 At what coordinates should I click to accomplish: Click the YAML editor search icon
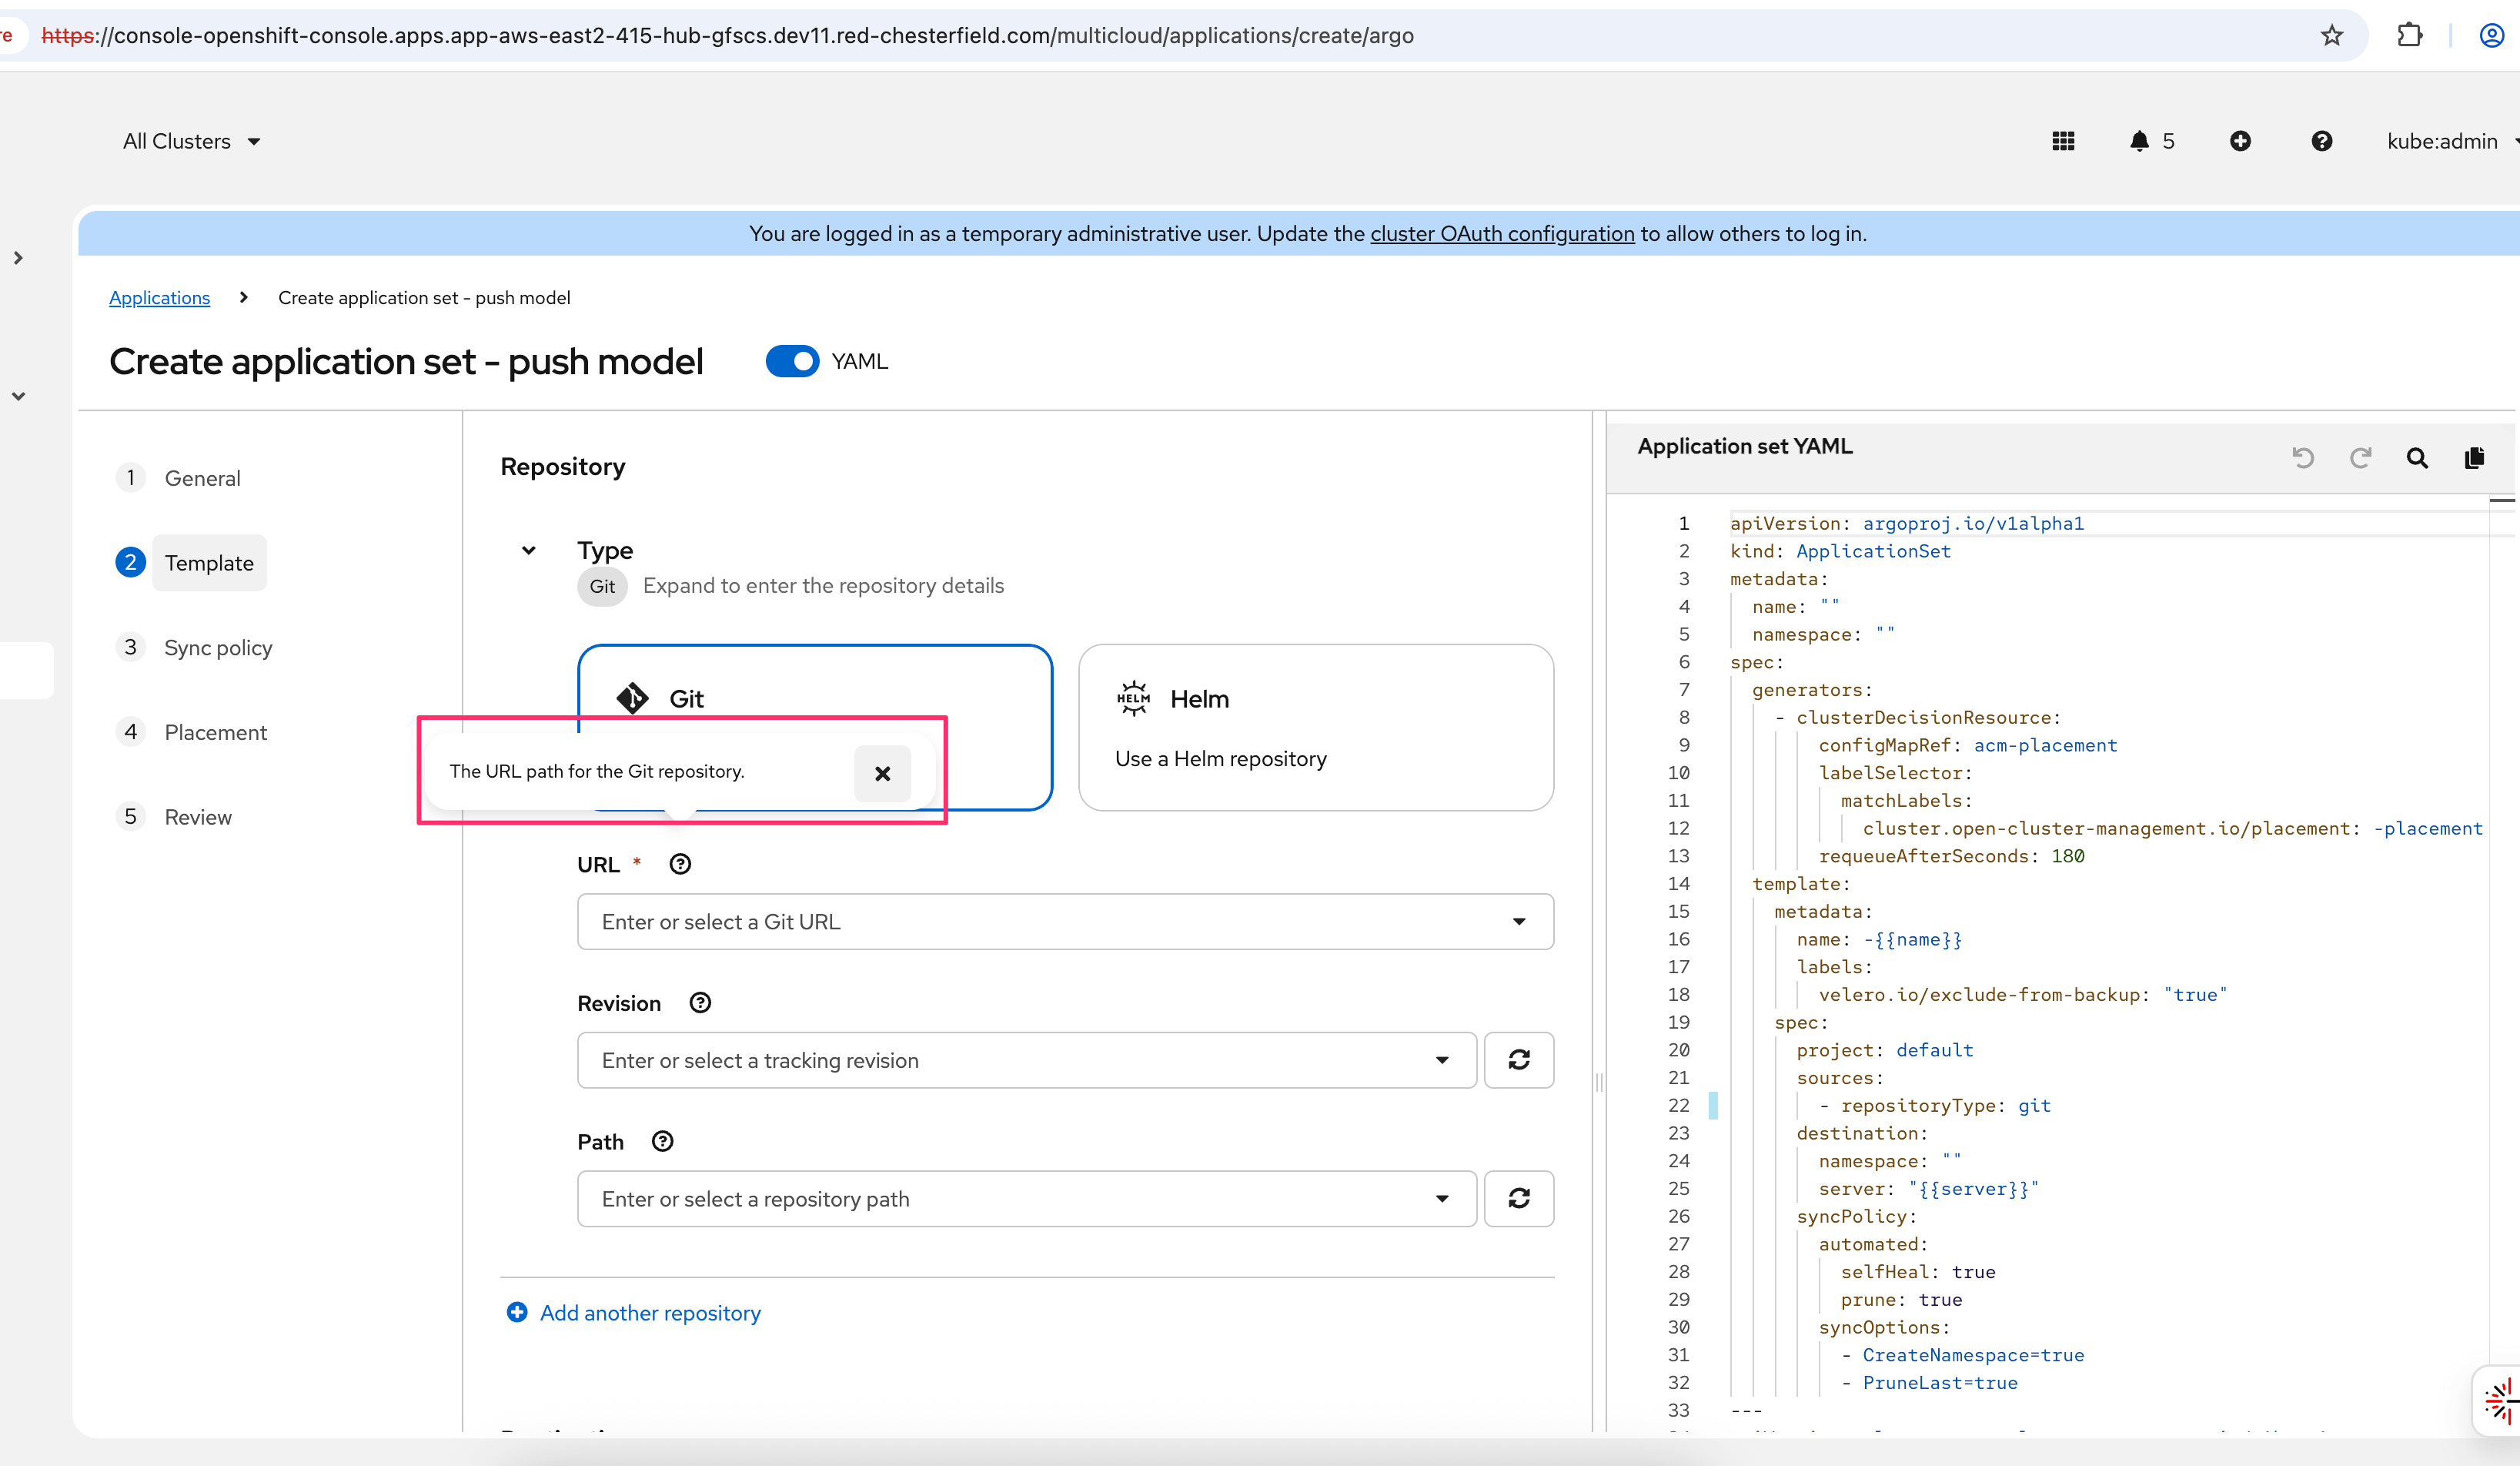pyautogui.click(x=2417, y=458)
